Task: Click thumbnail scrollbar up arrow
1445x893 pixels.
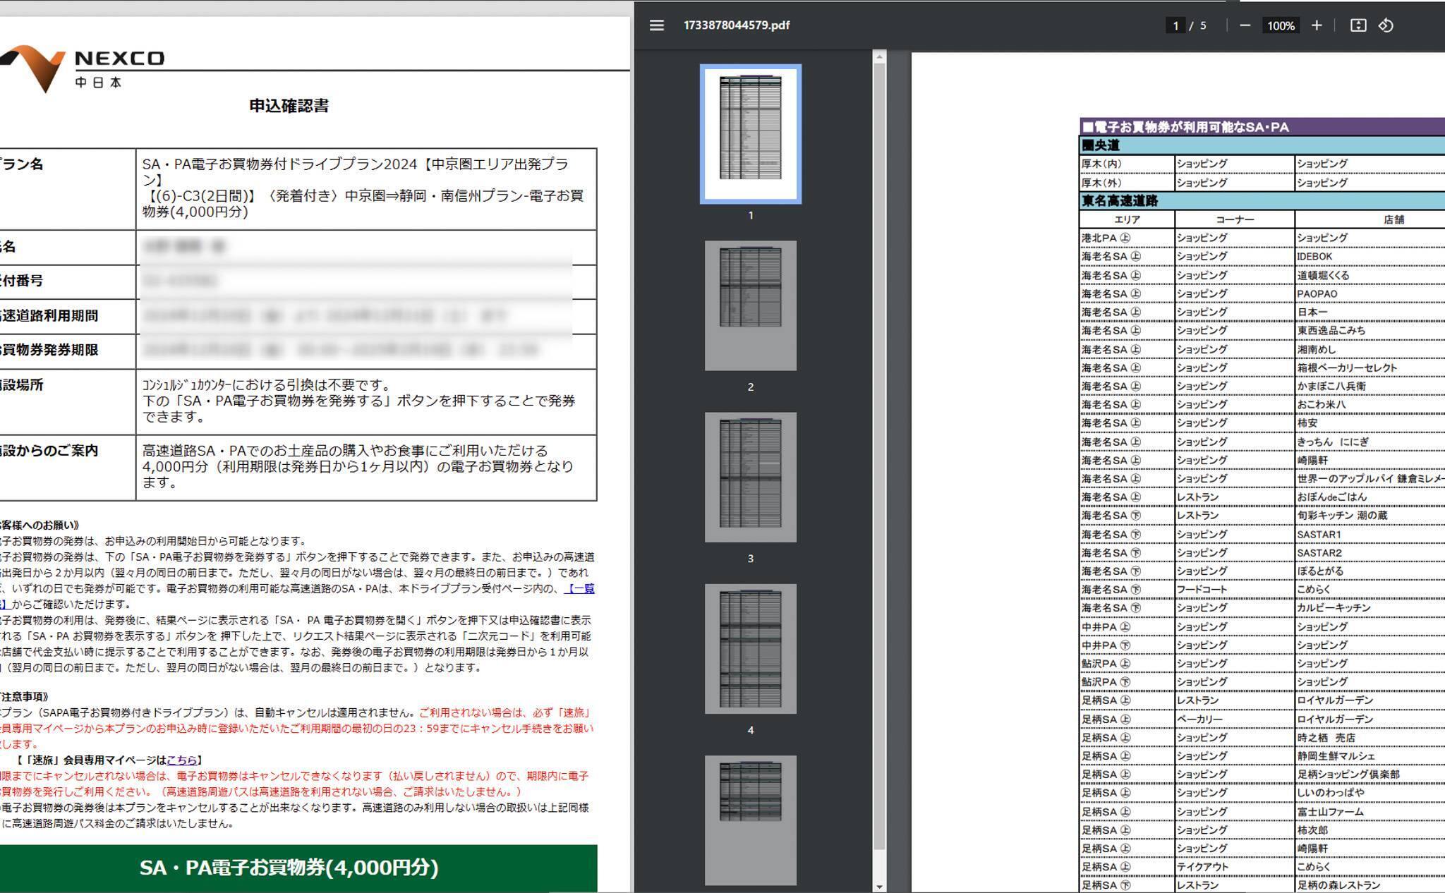Action: point(879,56)
